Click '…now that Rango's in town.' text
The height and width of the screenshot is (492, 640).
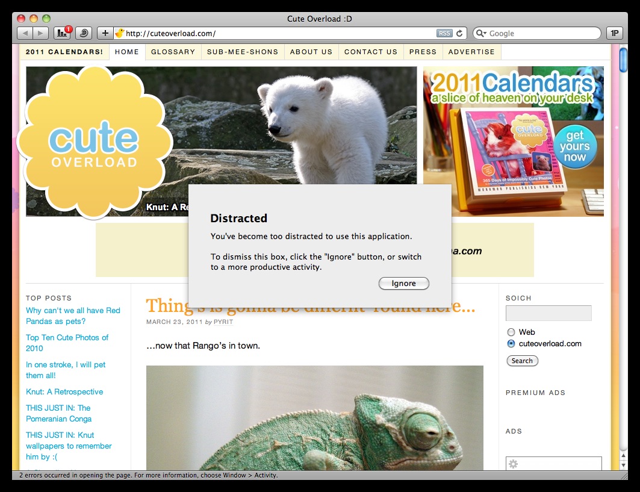coord(203,346)
